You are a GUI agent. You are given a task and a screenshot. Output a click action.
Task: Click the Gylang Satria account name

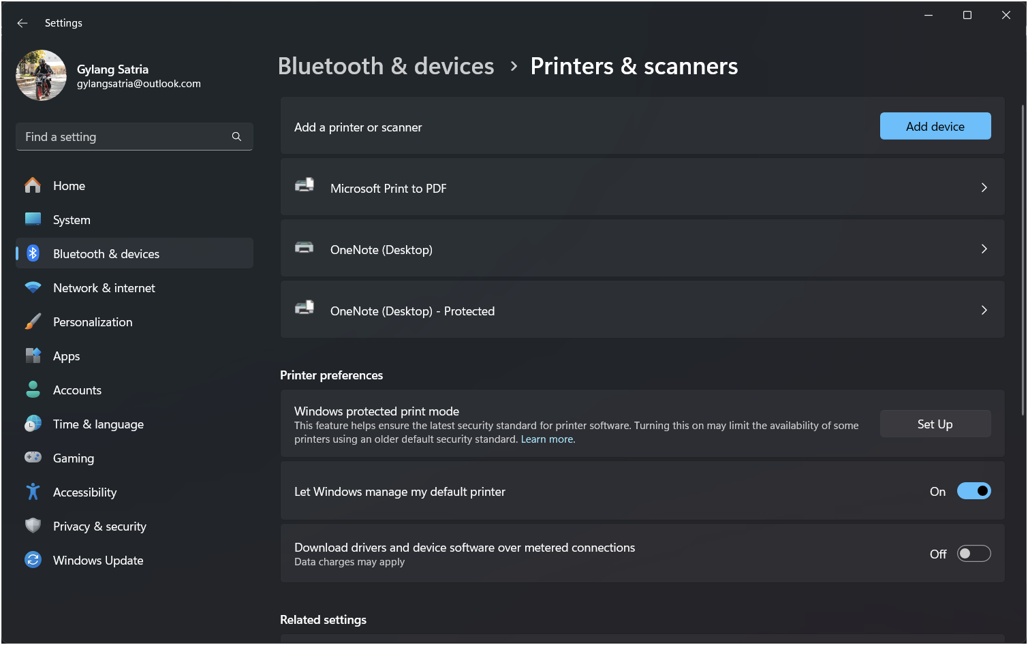point(112,69)
